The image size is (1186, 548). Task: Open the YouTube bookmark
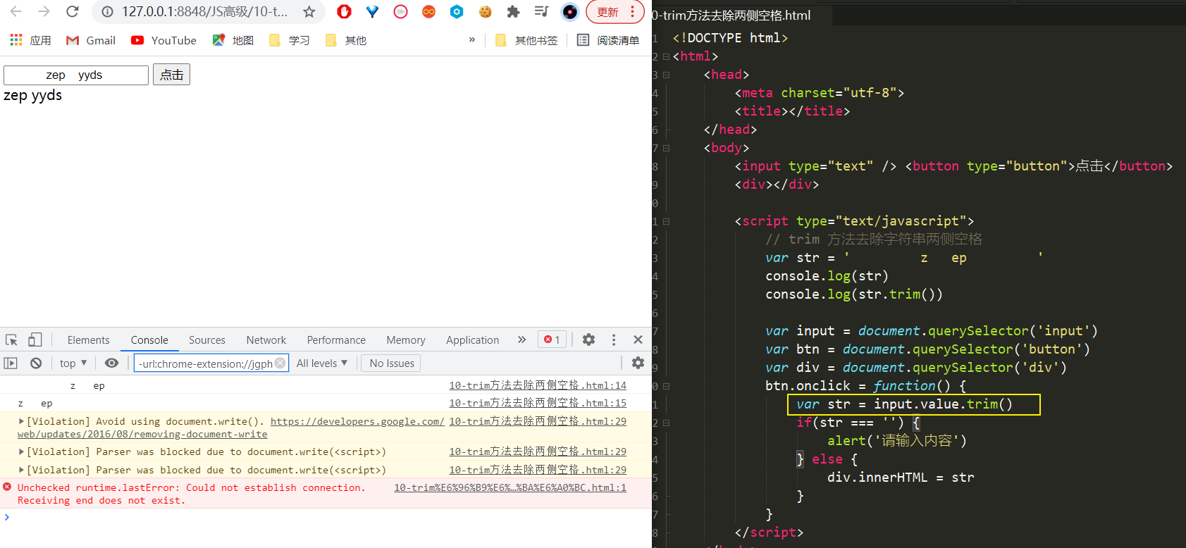[x=163, y=40]
